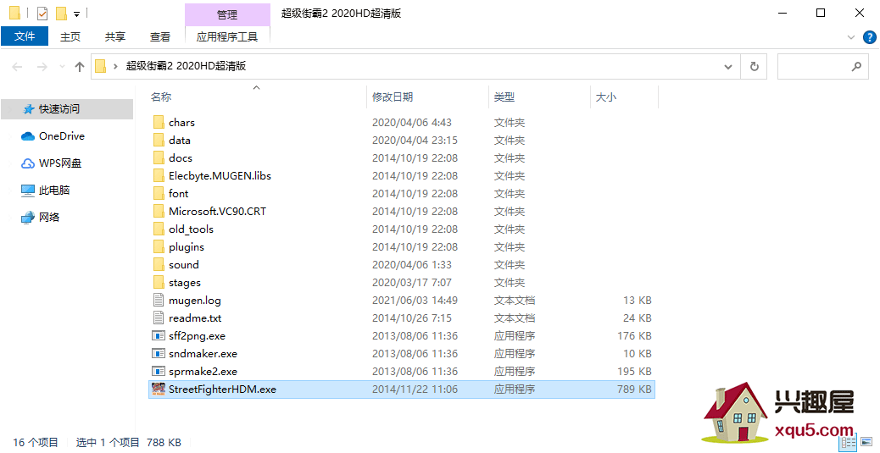Select 此电脑 in navigation pane

pos(54,191)
